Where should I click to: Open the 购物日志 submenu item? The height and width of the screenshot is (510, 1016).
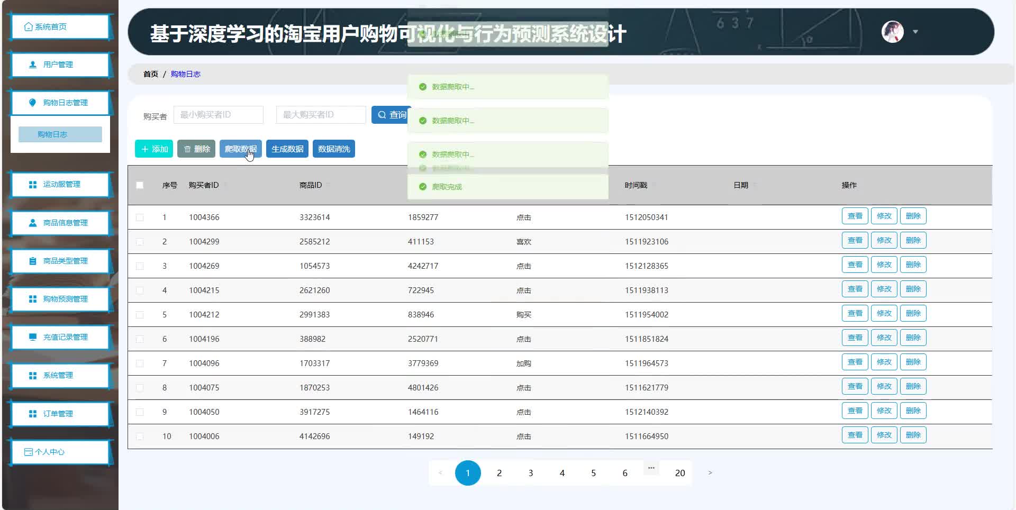tap(53, 134)
